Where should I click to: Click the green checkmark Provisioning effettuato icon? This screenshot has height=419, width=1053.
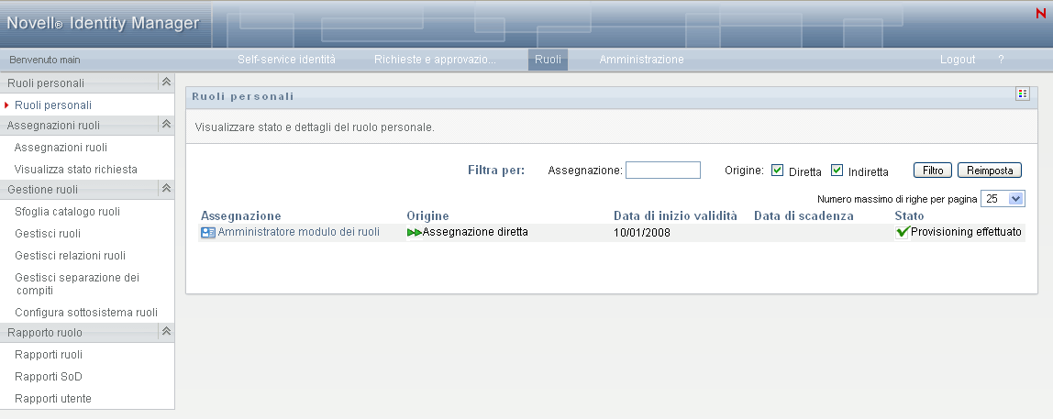[x=903, y=232]
